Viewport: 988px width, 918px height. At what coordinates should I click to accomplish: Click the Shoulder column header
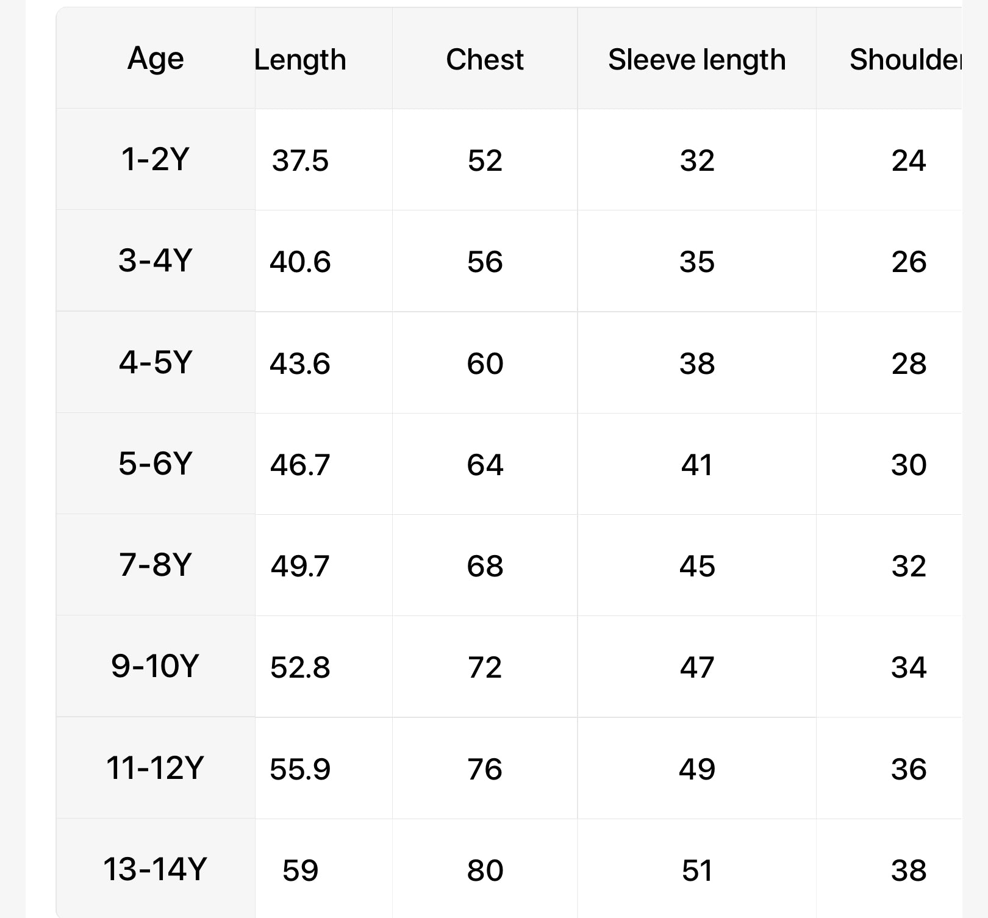point(905,60)
